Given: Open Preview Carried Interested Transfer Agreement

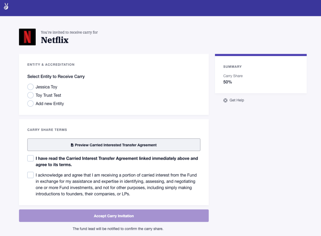Looking at the screenshot, I should pos(114,145).
